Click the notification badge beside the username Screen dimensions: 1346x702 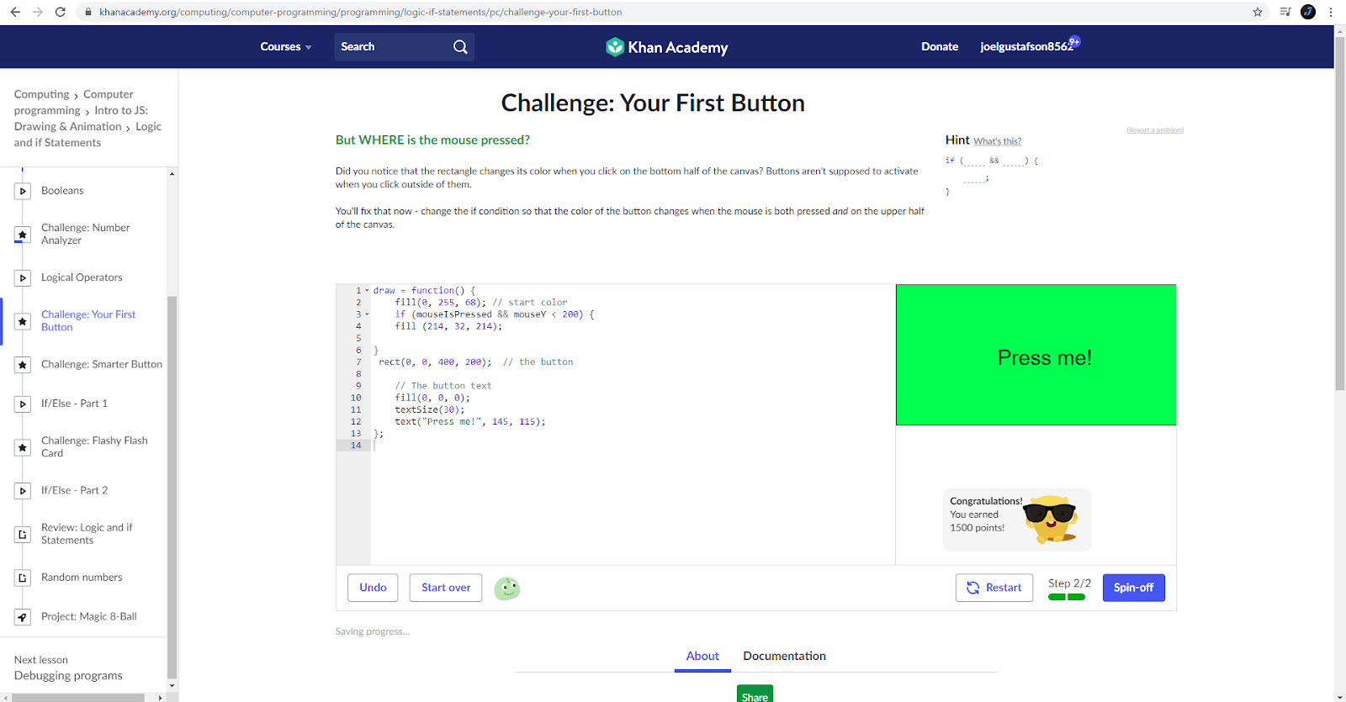tap(1074, 41)
